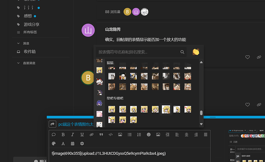Click the inbox icon beside 收件箱
This screenshot has height=162, width=265.
[x=18, y=52]
